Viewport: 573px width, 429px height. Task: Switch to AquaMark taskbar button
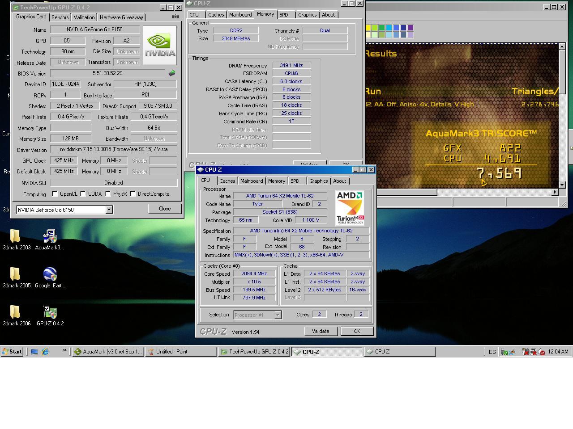click(108, 352)
